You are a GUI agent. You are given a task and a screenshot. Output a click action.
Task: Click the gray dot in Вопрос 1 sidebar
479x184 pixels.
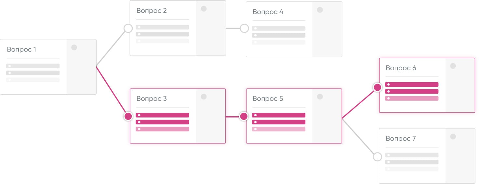point(74,48)
